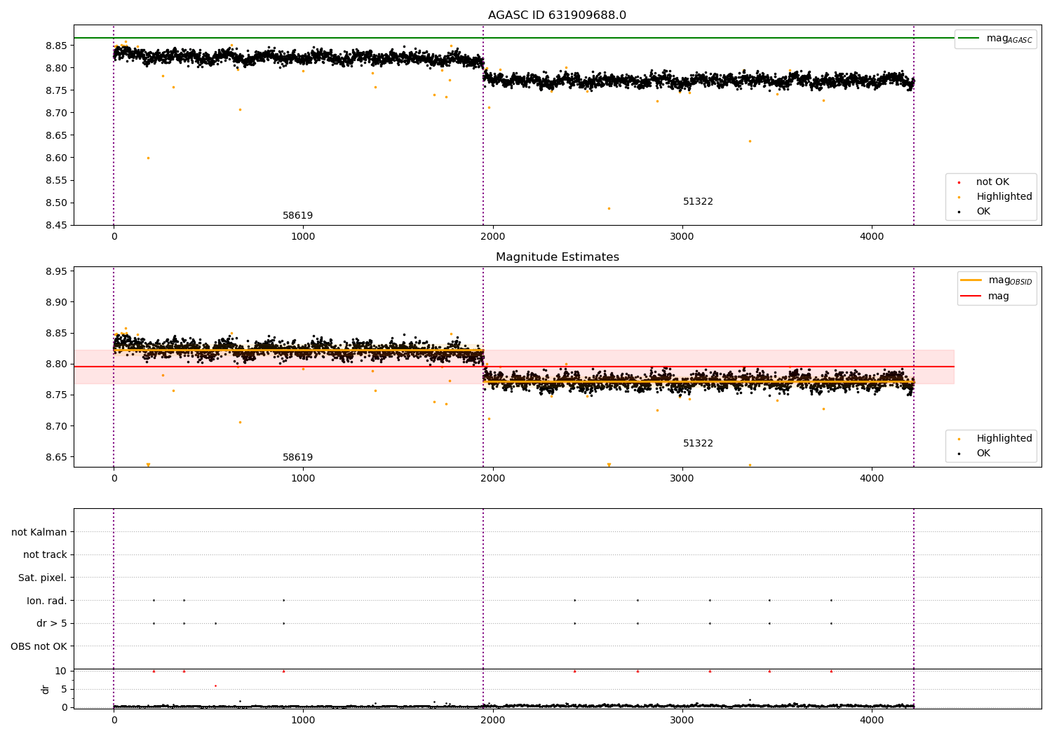
Task: Click "OK" in the Magnitude Estimates legend
Action: tap(983, 454)
